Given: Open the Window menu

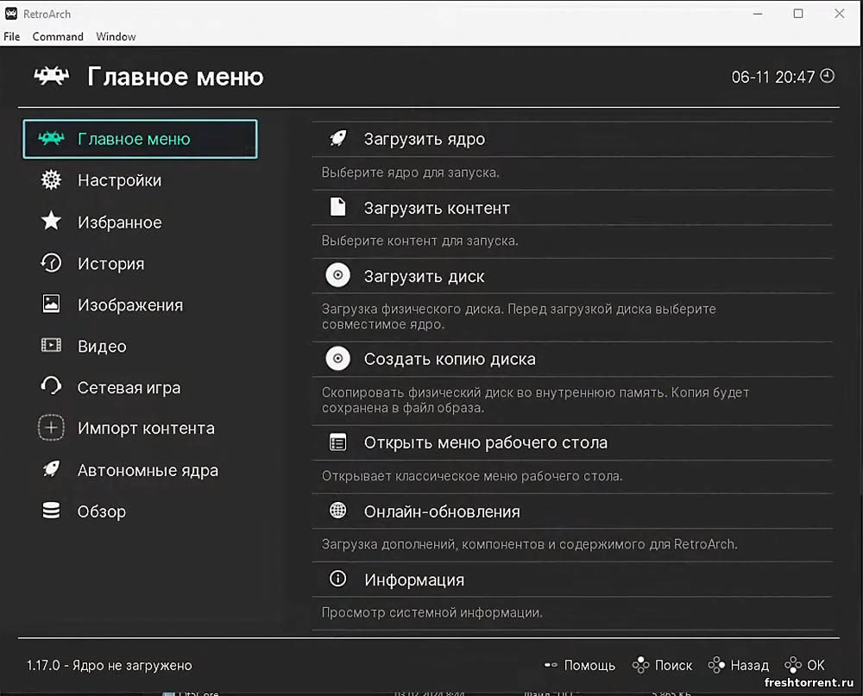Looking at the screenshot, I should click(x=116, y=36).
